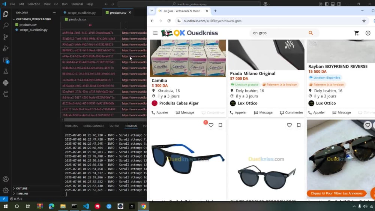
Task: Click Message on Prada Milano listing
Action: click(263, 112)
